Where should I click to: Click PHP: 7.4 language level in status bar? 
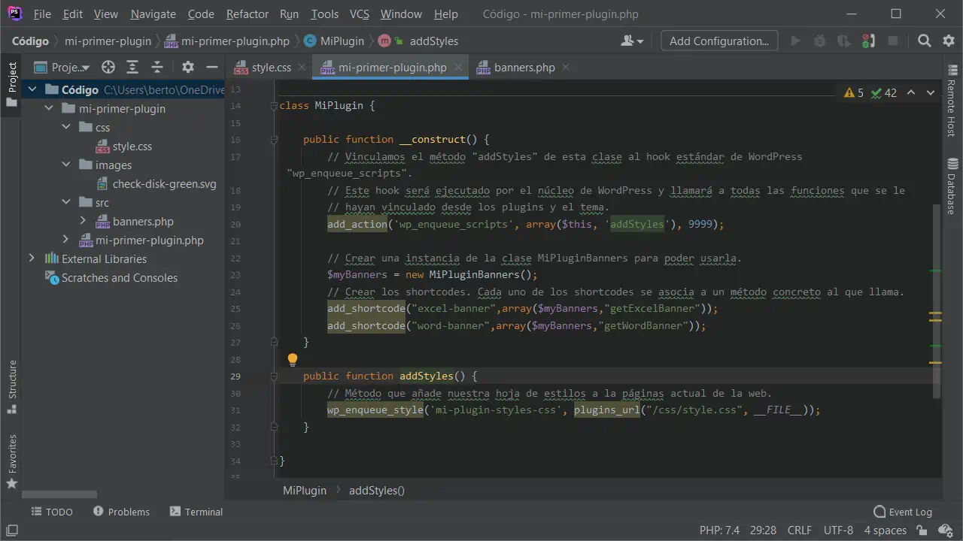coord(719,530)
